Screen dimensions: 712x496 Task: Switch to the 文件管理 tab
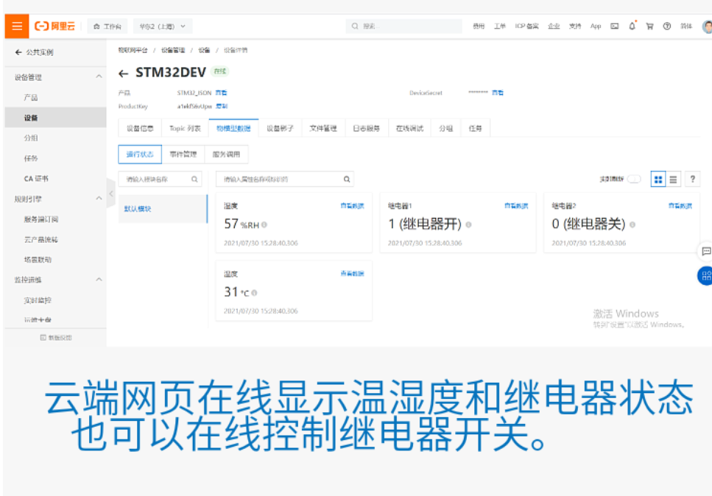(x=322, y=129)
